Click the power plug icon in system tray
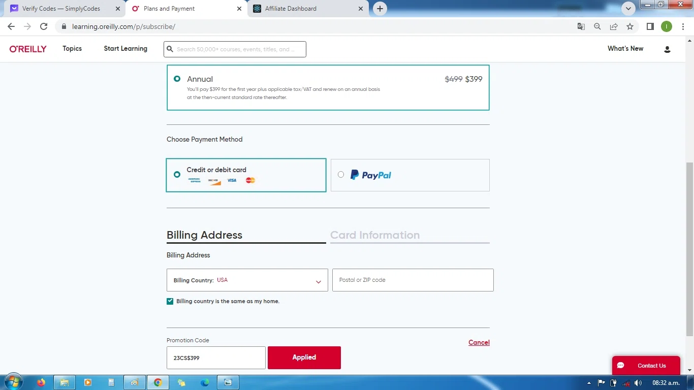Image resolution: width=694 pixels, height=390 pixels. click(614, 382)
